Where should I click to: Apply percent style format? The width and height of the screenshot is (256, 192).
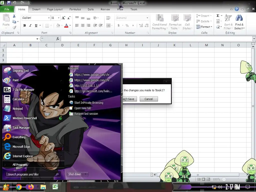tap(127, 25)
